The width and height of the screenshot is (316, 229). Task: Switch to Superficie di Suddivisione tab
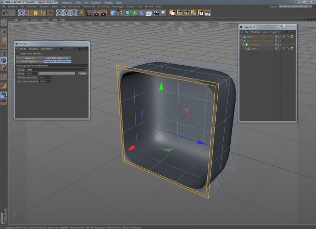[x=57, y=61]
